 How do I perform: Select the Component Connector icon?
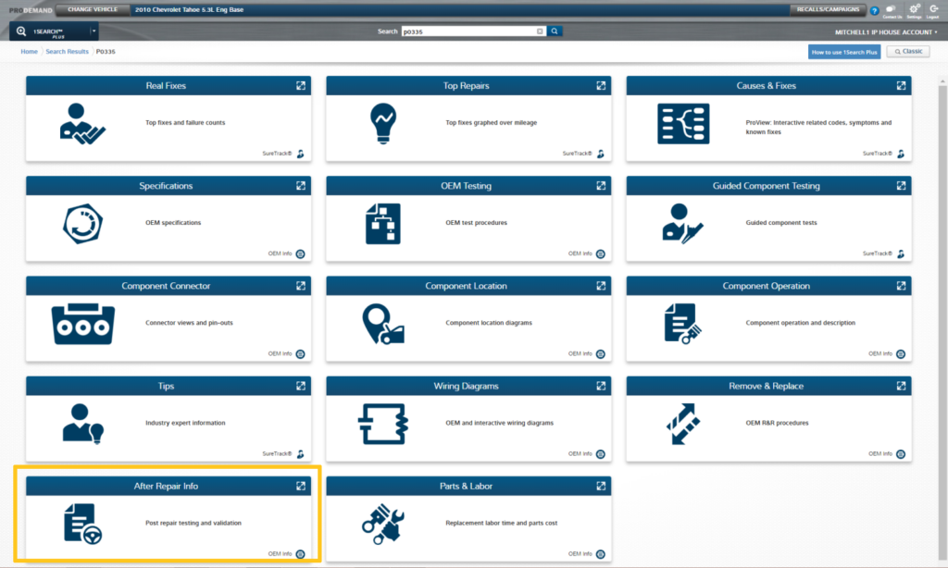(x=82, y=324)
